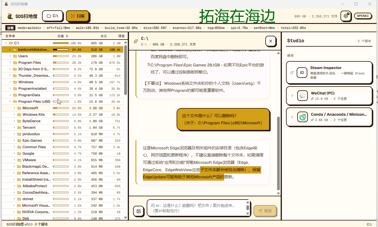Click the 扫描 scan button
This screenshot has width=378, height=227.
point(77,16)
